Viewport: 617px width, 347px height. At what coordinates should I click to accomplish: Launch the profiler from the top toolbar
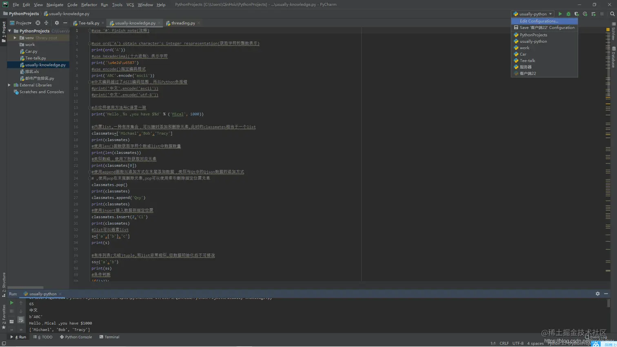[x=585, y=14]
